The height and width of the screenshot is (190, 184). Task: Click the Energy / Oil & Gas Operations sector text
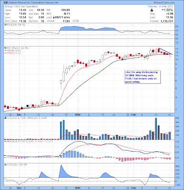21,7
